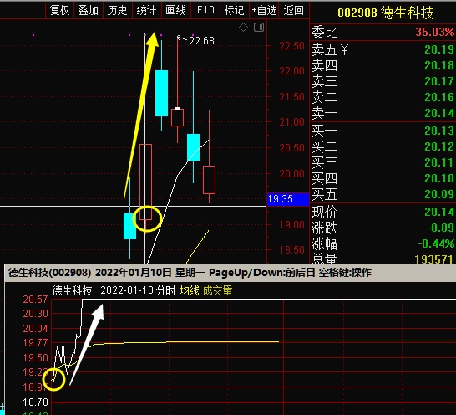The image size is (456, 415).
Task: Select the 叠加 overlay button
Action: click(x=89, y=10)
